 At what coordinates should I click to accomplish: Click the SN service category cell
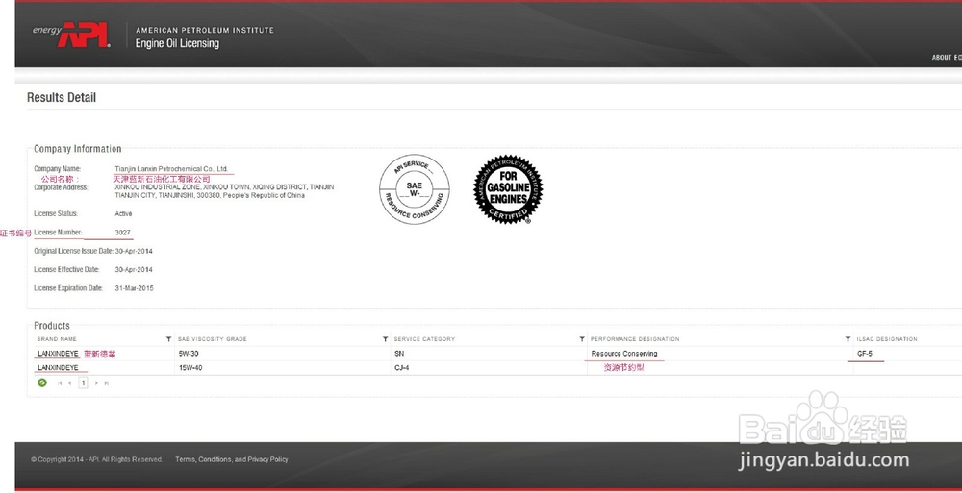pos(400,354)
